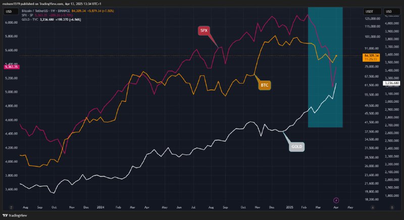Click the Jun label on the time axis
The width and height of the screenshot is (404, 220).
point(180,207)
